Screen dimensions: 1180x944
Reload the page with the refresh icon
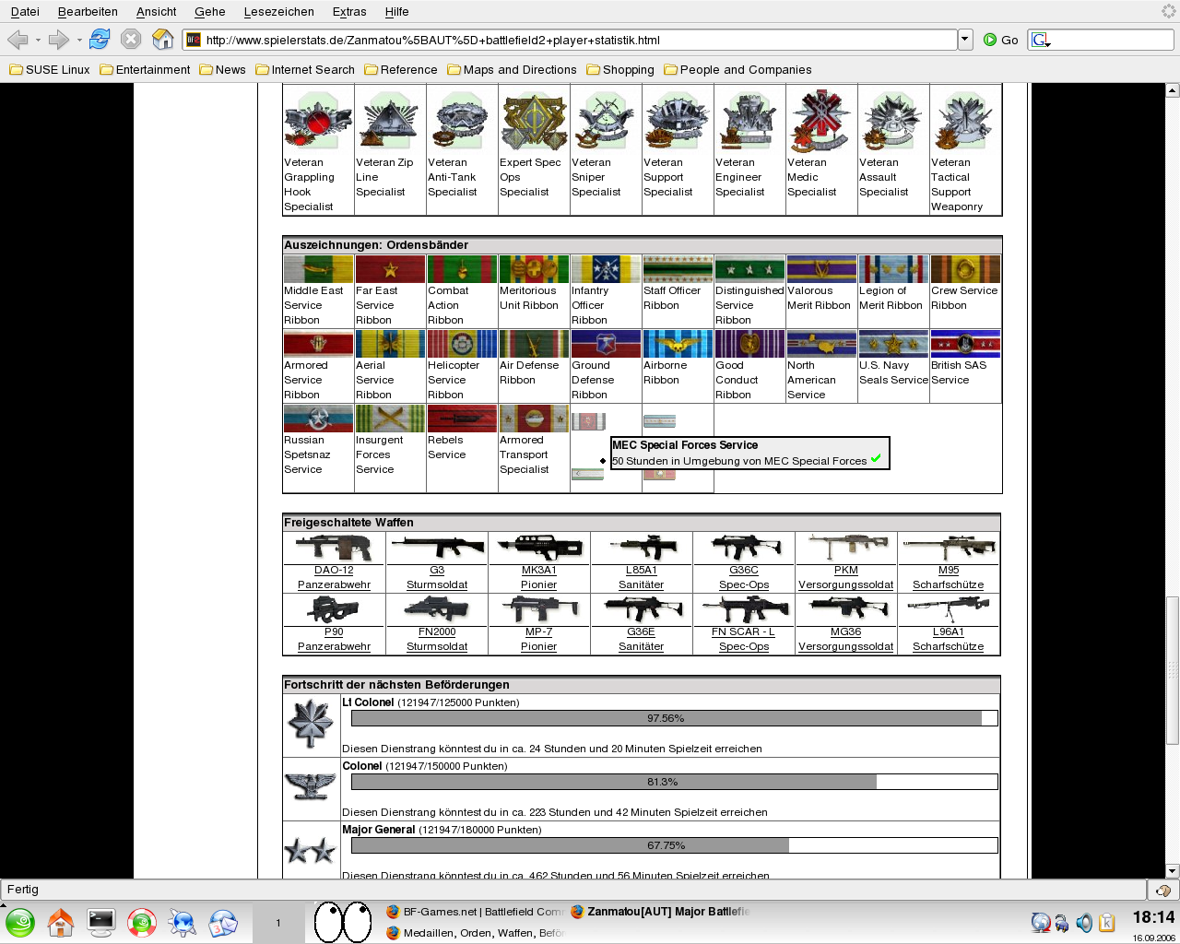(100, 39)
